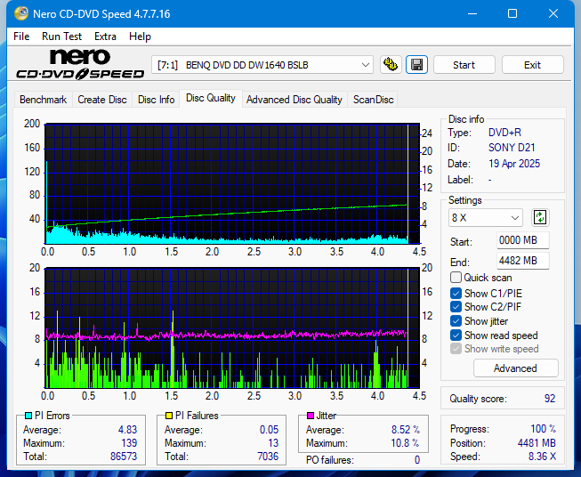Minimize the Nero CD-DVD Speed window
The height and width of the screenshot is (477, 581).
[472, 13]
